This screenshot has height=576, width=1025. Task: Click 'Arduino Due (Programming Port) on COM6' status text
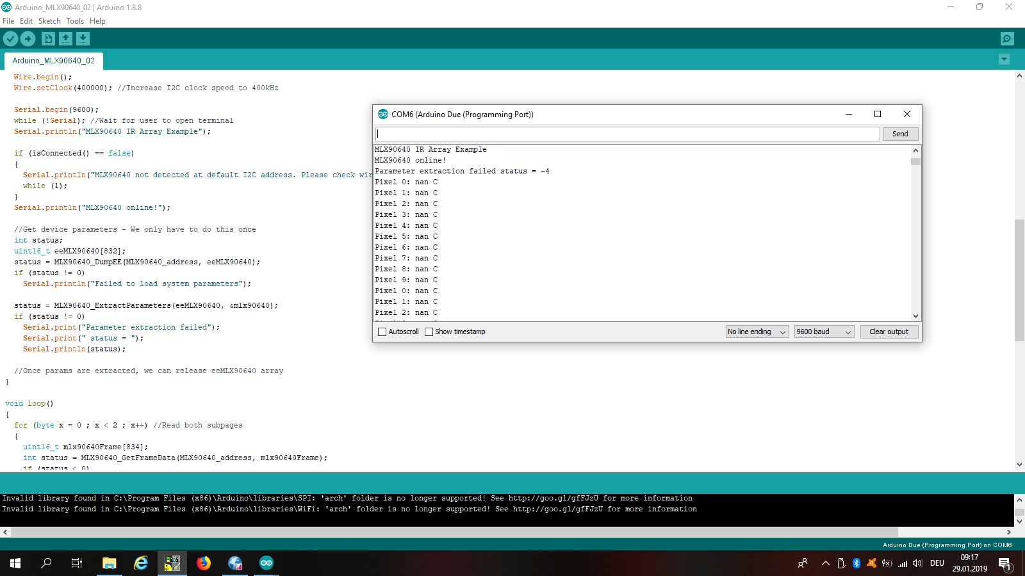947,545
